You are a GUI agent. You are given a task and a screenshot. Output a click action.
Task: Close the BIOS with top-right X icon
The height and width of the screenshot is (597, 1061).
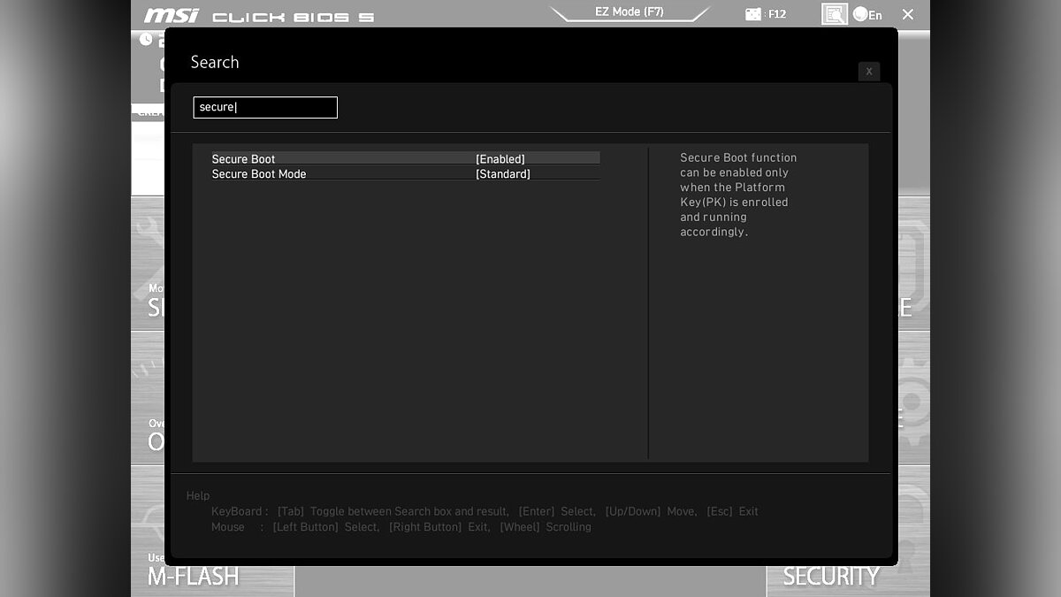[x=908, y=14]
